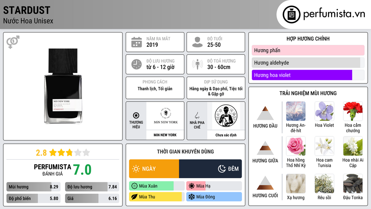Click the Trải nghiệm mùi hương heading
The image size is (371, 209).
click(x=308, y=93)
